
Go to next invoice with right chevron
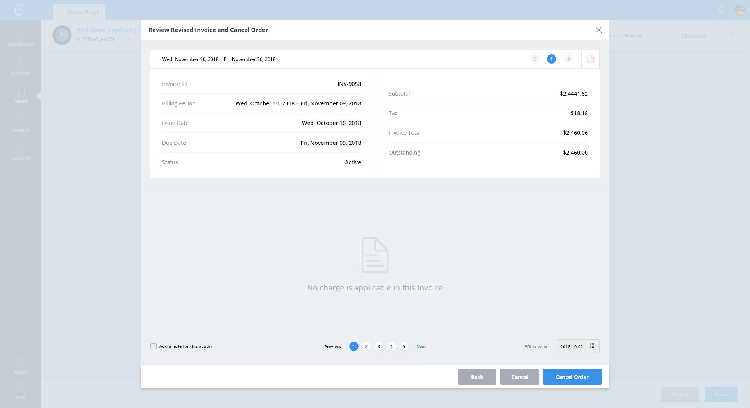tap(568, 59)
